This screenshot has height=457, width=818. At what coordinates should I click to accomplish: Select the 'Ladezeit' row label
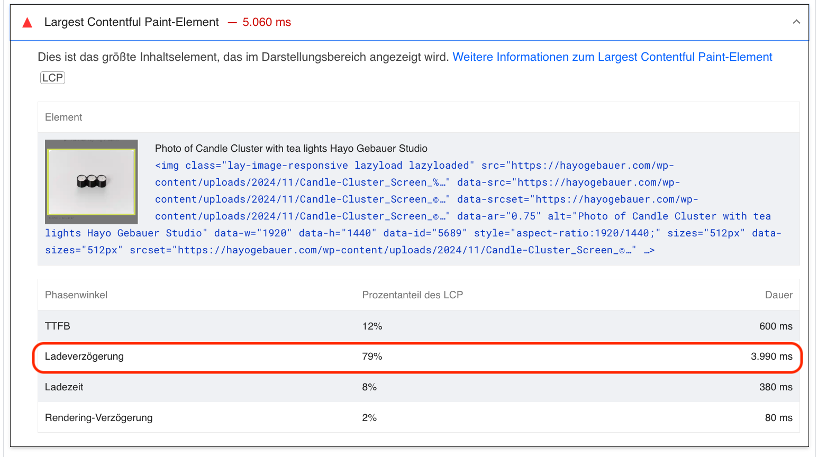pos(64,387)
